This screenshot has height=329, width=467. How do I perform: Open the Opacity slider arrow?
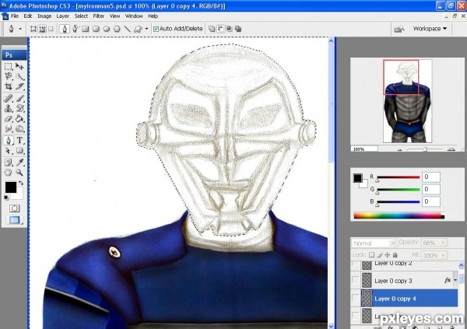pyautogui.click(x=443, y=243)
